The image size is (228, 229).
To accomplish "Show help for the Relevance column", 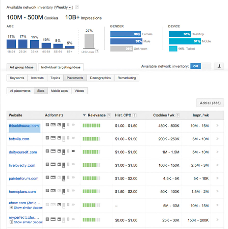I will (x=109, y=115).
